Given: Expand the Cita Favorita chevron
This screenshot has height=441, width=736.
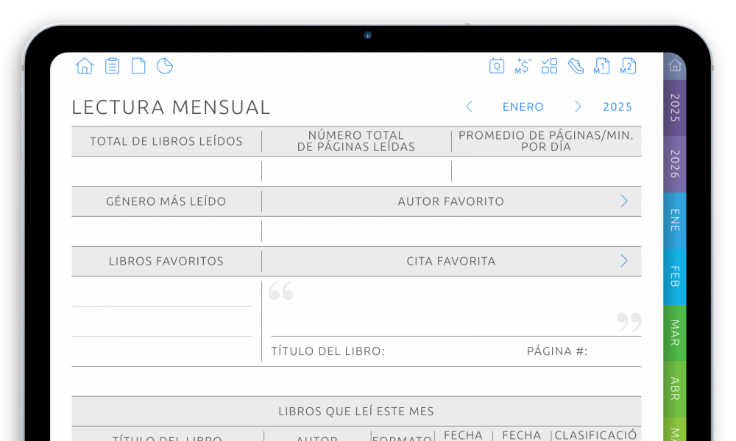Looking at the screenshot, I should pyautogui.click(x=624, y=261).
